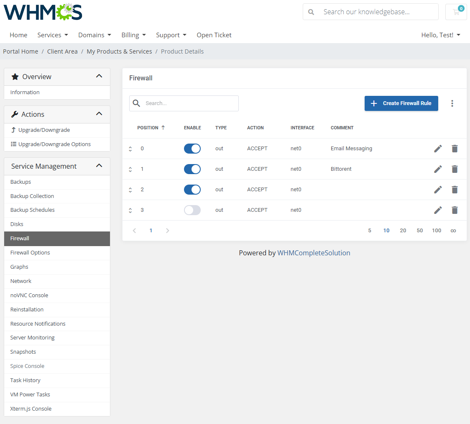The height and width of the screenshot is (424, 470).
Task: Open Backups in Service Management
Action: coord(57,182)
